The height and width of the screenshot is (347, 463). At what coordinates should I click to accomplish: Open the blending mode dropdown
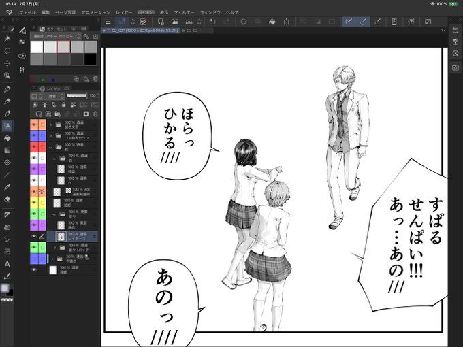55,96
